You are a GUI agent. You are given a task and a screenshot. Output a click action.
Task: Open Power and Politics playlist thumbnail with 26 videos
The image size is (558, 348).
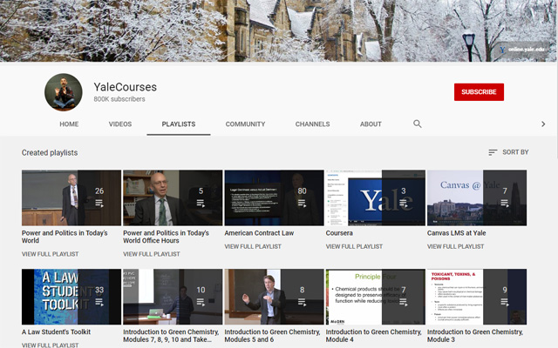point(71,197)
